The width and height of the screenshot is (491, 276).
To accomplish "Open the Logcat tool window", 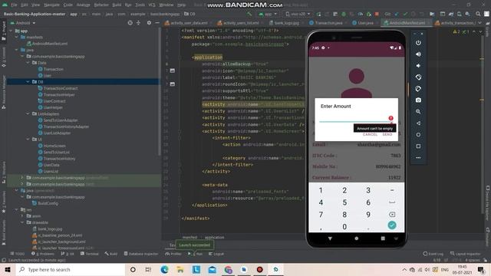I will coord(216,254).
